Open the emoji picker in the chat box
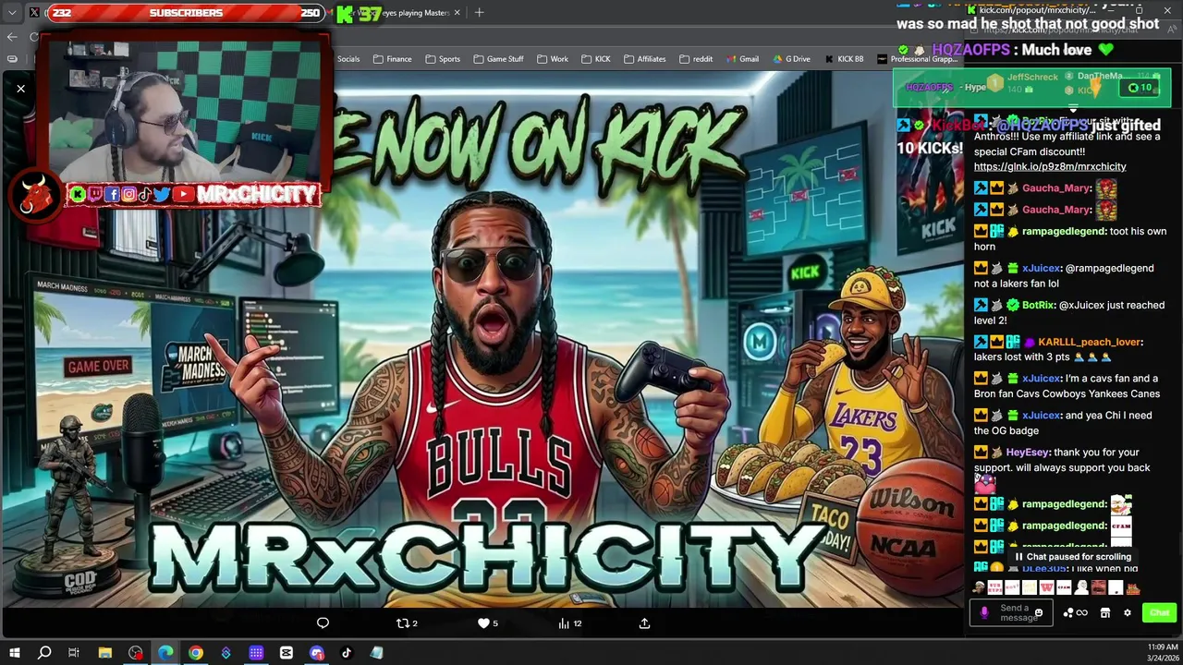1183x665 pixels. click(x=1039, y=613)
